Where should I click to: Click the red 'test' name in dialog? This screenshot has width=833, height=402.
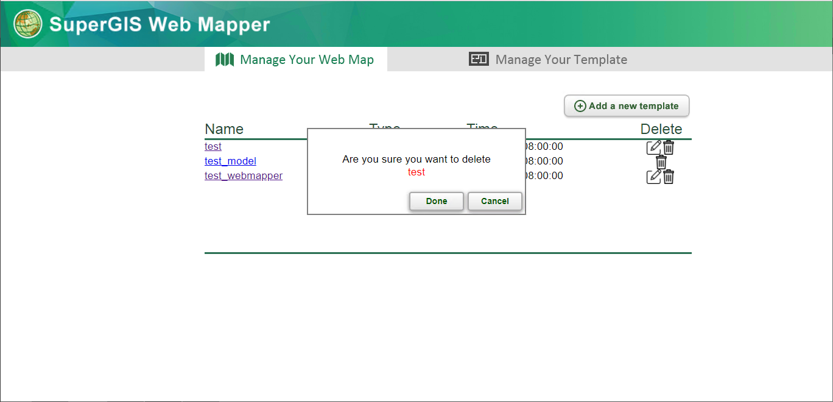416,172
